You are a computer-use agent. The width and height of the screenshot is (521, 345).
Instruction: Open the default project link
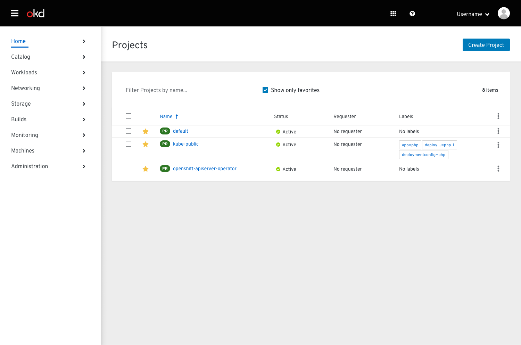181,131
